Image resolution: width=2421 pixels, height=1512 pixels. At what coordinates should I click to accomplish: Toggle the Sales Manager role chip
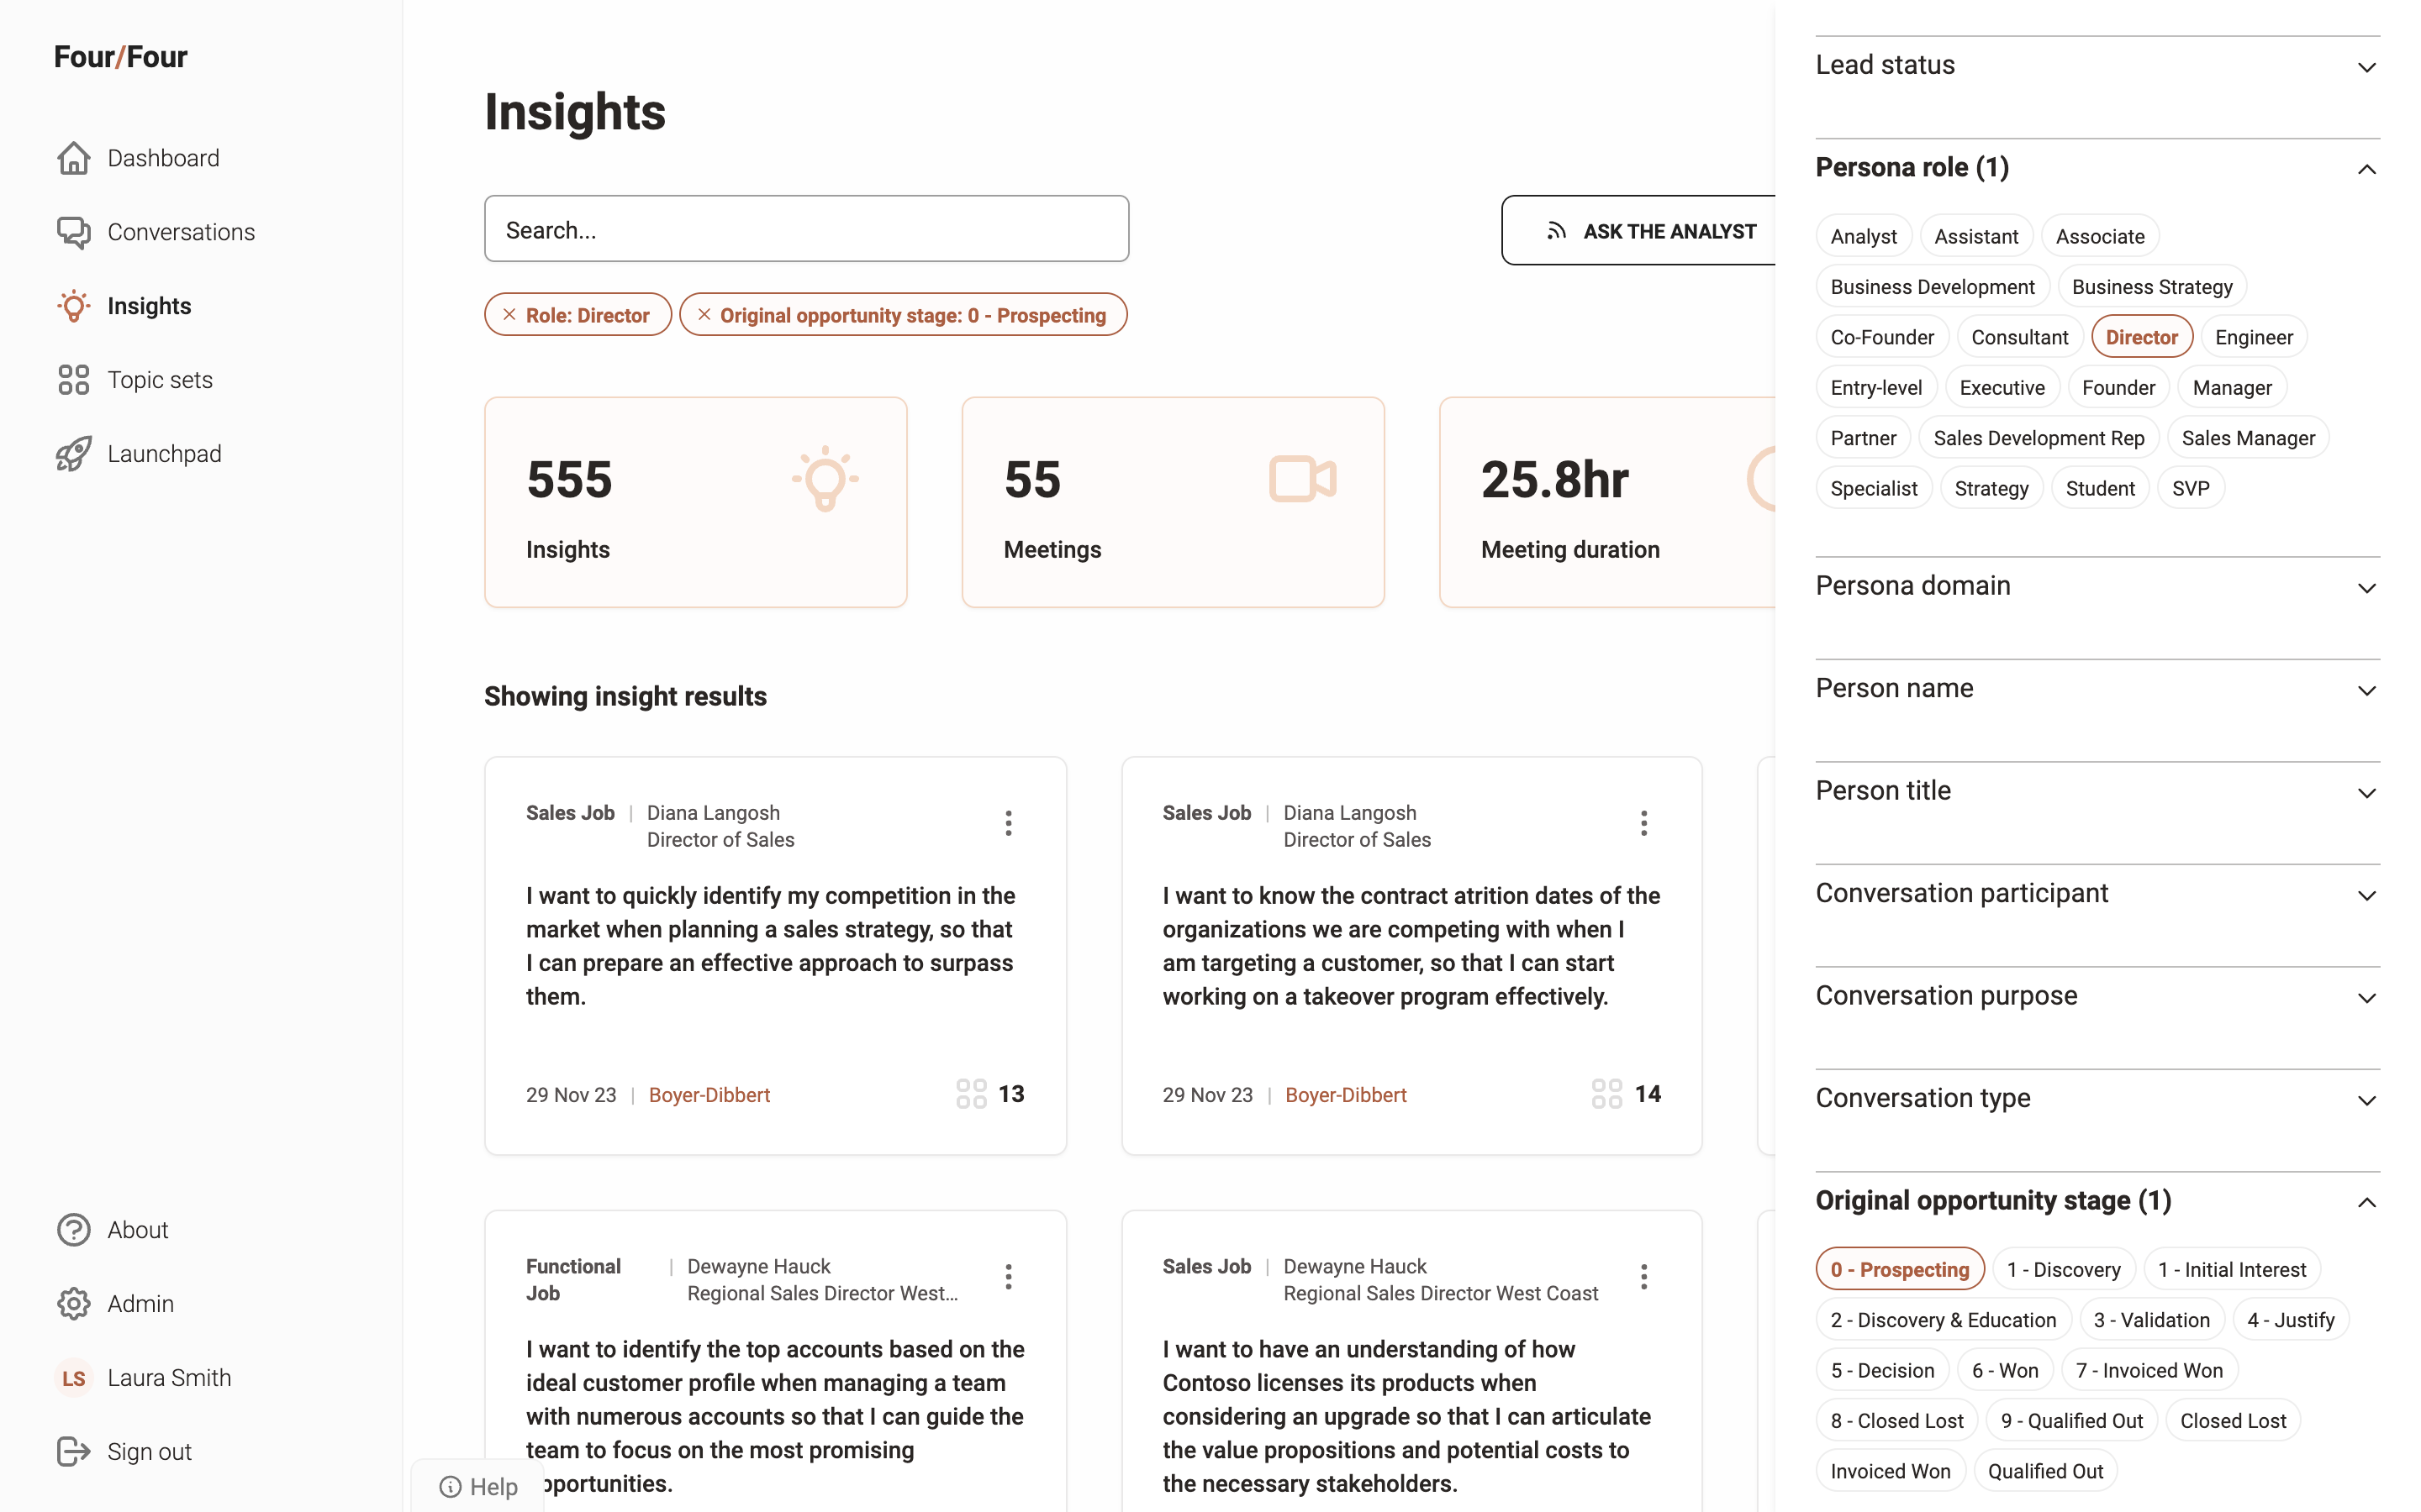(2247, 438)
